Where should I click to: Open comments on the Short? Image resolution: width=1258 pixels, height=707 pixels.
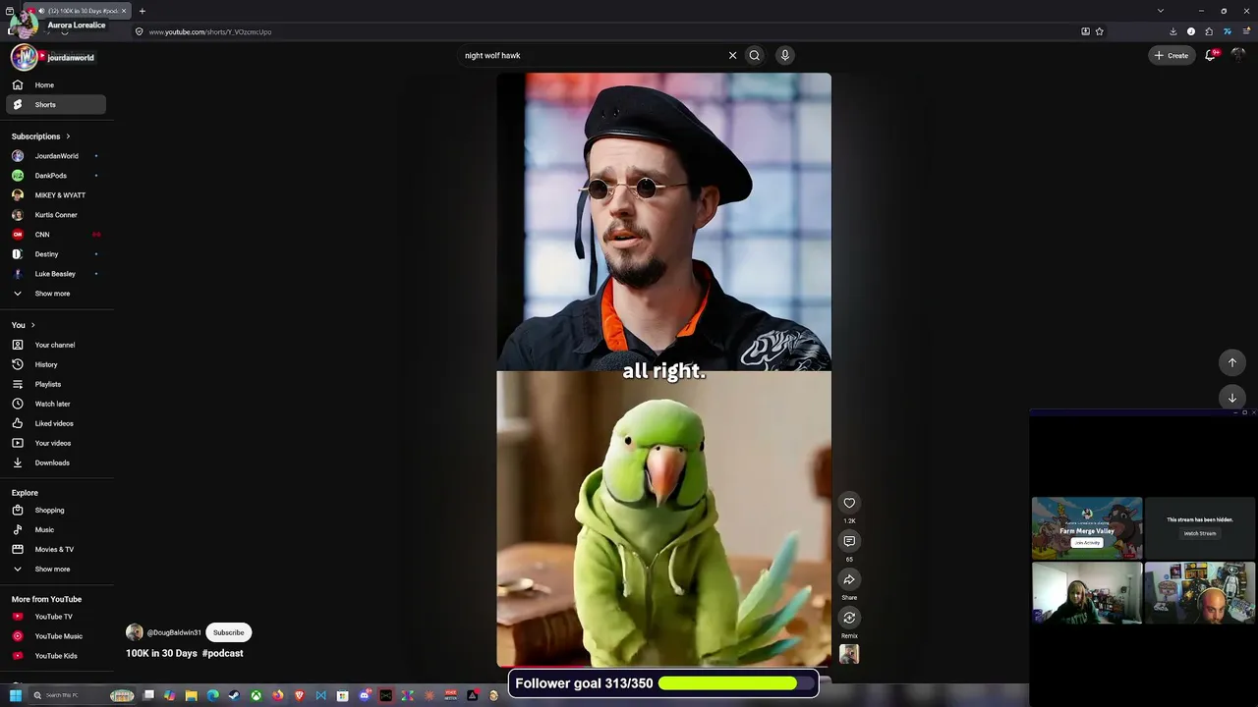pyautogui.click(x=849, y=541)
